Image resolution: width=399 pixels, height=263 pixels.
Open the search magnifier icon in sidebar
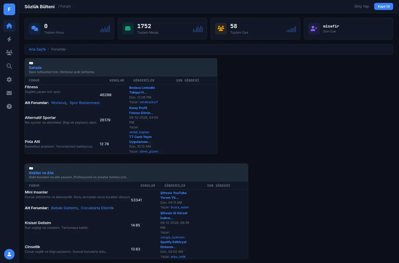click(x=9, y=66)
